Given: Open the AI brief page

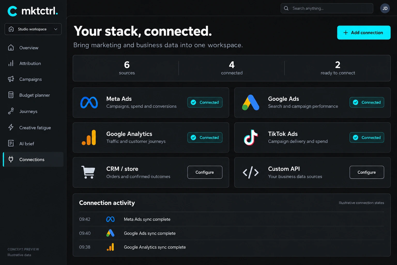Looking at the screenshot, I should point(33,144).
